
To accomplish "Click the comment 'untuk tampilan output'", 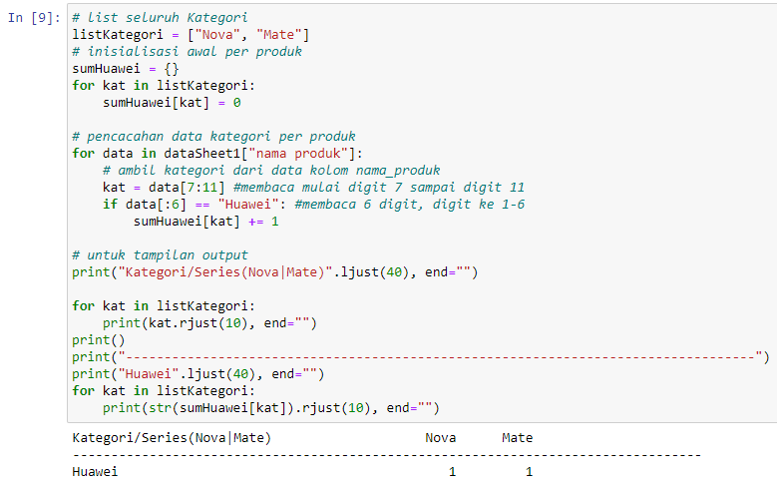I will [x=160, y=255].
